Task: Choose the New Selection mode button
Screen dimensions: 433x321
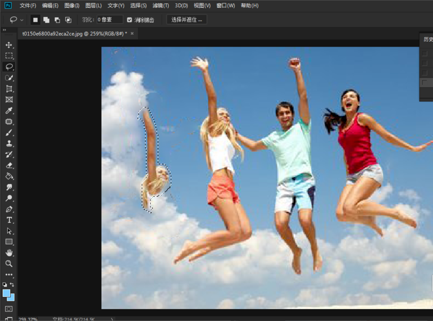Action: (35, 20)
